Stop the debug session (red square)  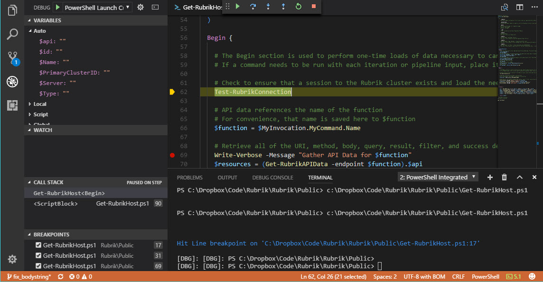coord(312,6)
